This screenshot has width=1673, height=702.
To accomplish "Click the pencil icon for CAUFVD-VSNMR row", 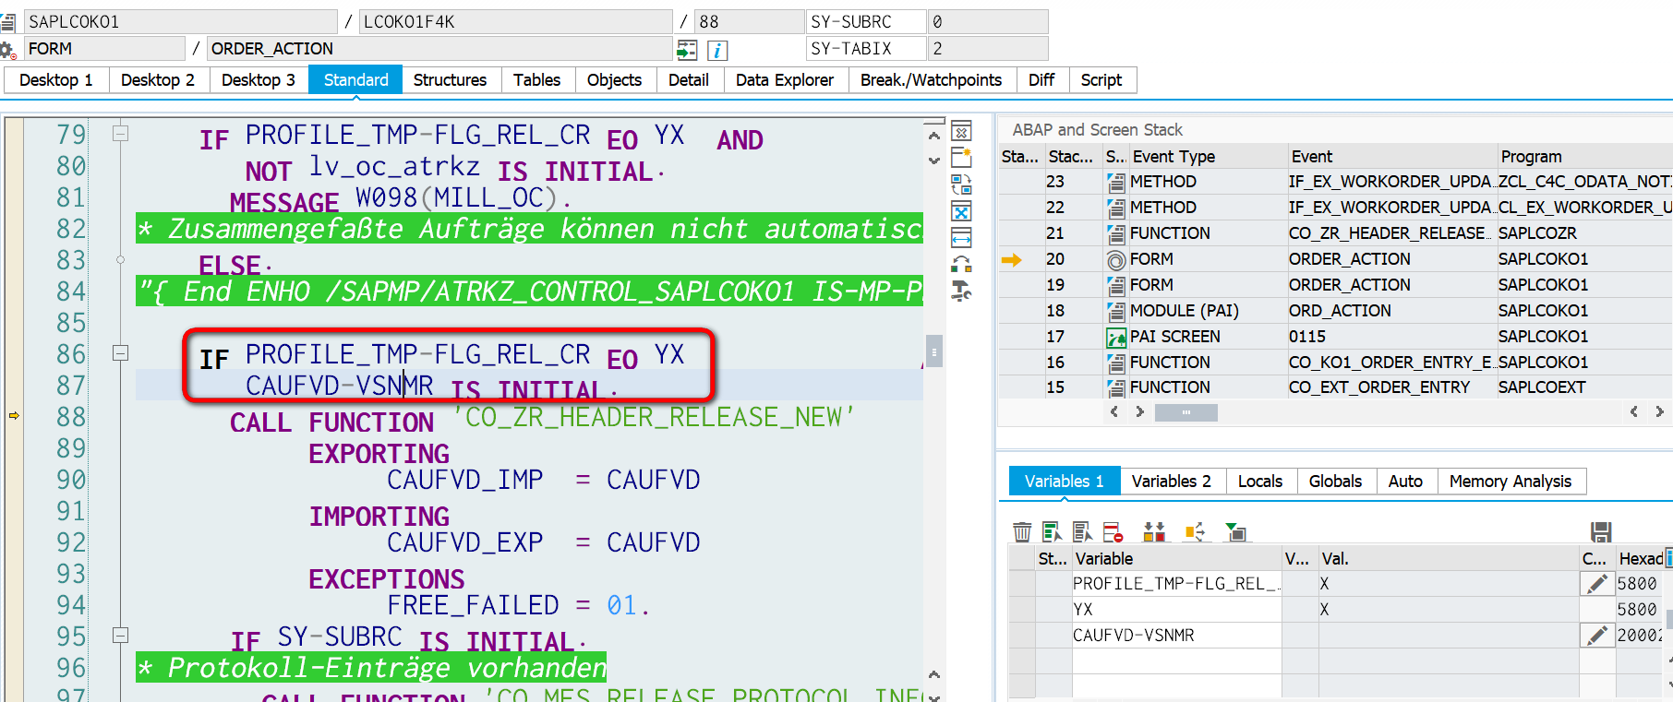I will pyautogui.click(x=1596, y=636).
